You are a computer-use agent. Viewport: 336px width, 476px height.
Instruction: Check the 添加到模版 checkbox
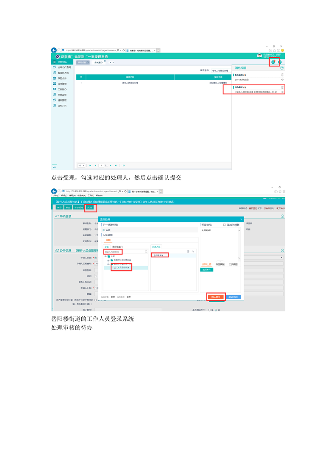[x=225, y=225]
